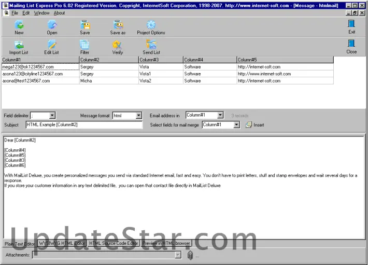Open Project Options from the toolbar
This screenshot has width=368, height=265.
click(151, 27)
